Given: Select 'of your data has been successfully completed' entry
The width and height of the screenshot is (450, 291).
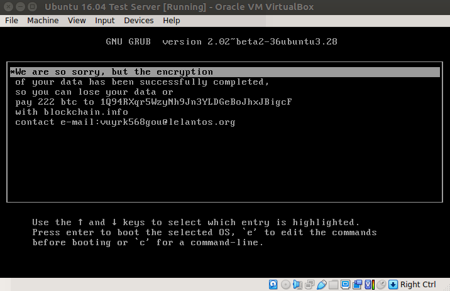Looking at the screenshot, I should 142,82.
